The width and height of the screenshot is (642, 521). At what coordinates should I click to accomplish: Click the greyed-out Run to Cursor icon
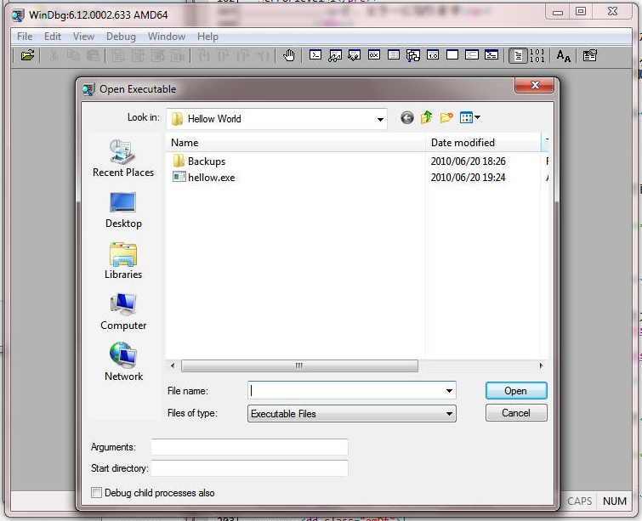[x=264, y=55]
